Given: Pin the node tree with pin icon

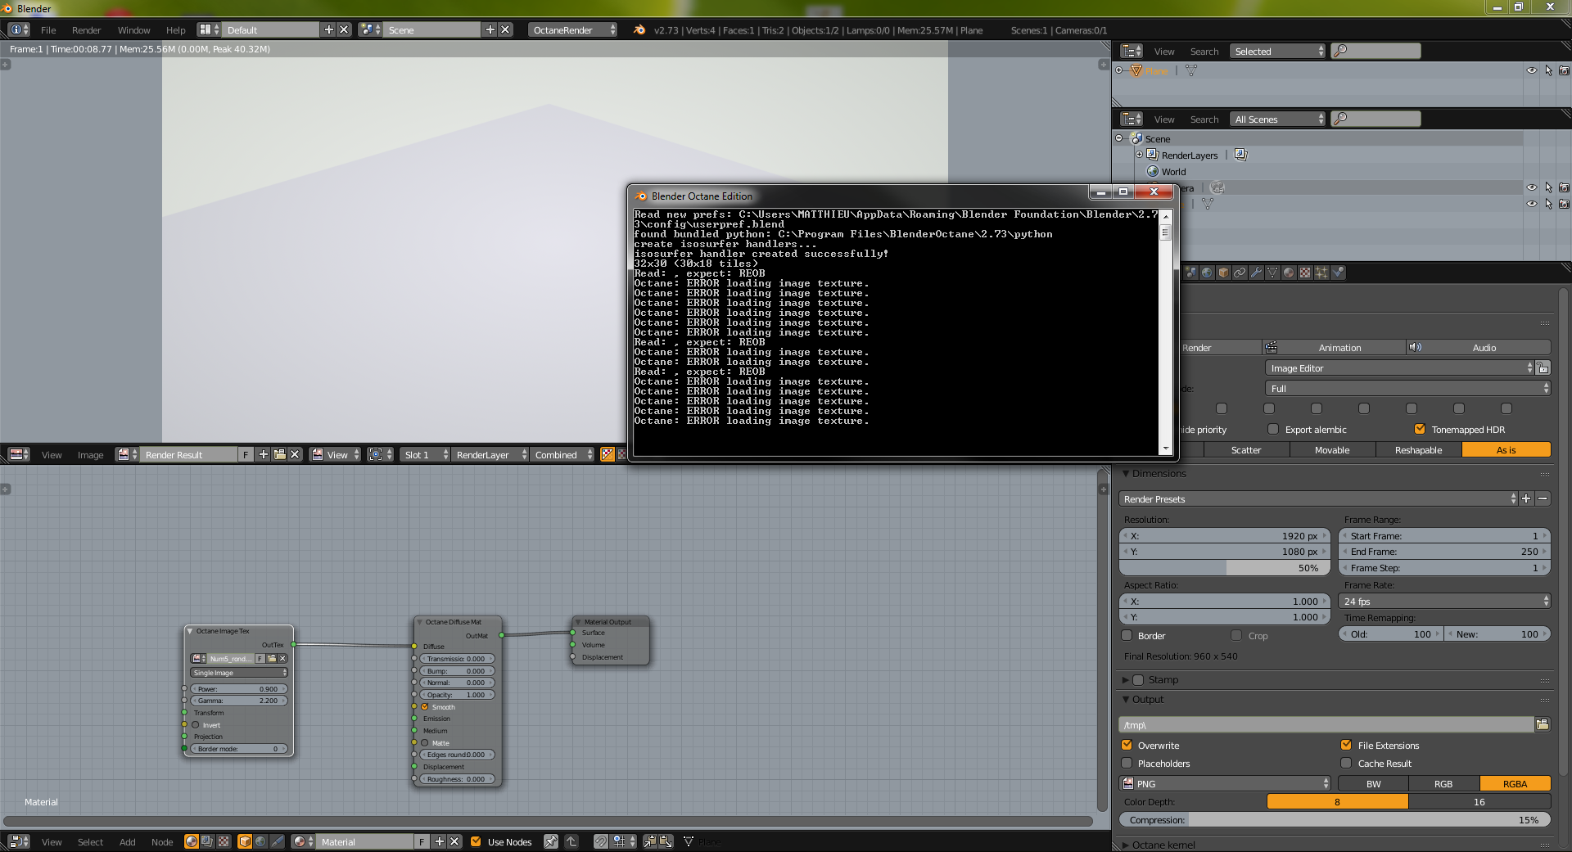Looking at the screenshot, I should 551,841.
